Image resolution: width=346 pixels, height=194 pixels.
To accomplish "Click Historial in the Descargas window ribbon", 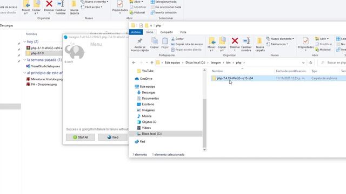I will [x=137, y=12].
